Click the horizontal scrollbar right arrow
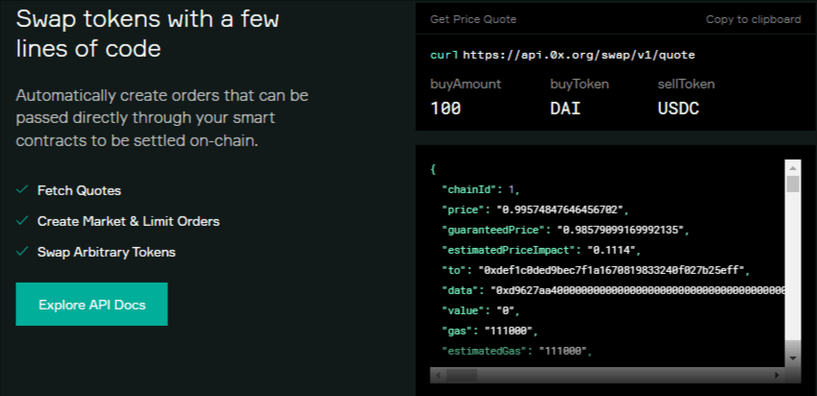This screenshot has width=817, height=396. click(x=777, y=375)
